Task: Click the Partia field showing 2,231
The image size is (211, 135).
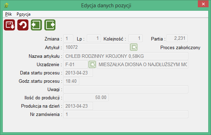Action: tap(177, 38)
